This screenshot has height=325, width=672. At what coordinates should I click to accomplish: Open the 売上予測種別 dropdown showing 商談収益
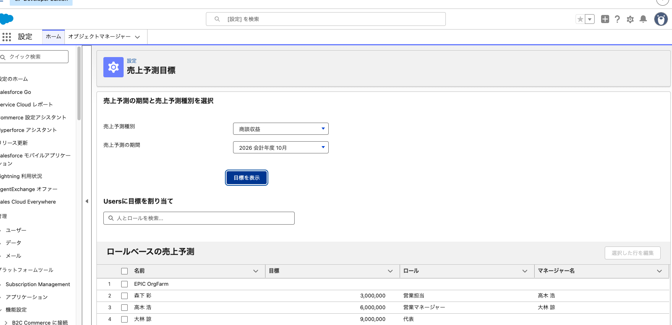(281, 129)
